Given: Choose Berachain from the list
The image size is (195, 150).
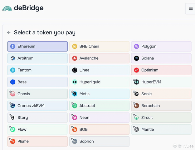Looking at the screenshot, I should click(161, 106).
